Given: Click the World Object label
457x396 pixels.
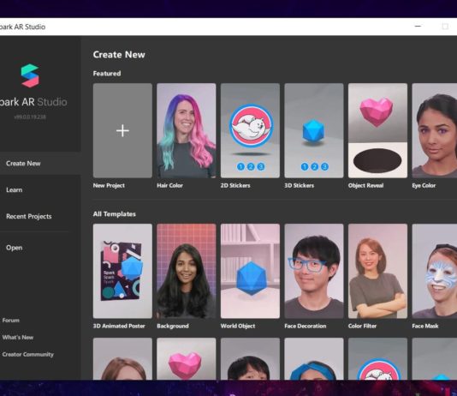Looking at the screenshot, I should [238, 326].
